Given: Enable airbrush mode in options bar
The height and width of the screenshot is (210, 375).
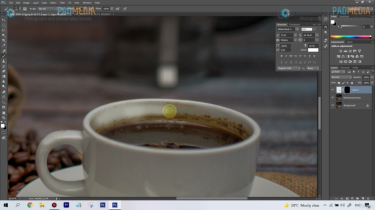Looking at the screenshot, I should tap(117, 9).
